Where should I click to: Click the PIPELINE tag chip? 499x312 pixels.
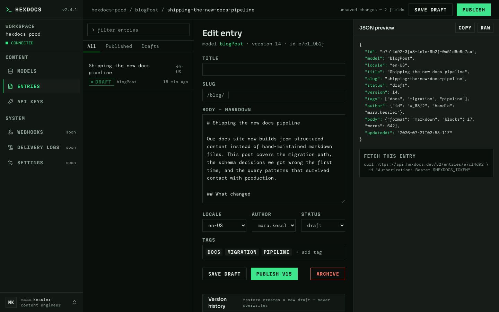pyautogui.click(x=277, y=252)
